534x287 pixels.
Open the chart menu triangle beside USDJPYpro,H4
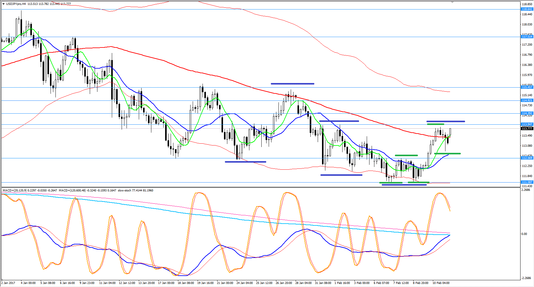coord(3,4)
